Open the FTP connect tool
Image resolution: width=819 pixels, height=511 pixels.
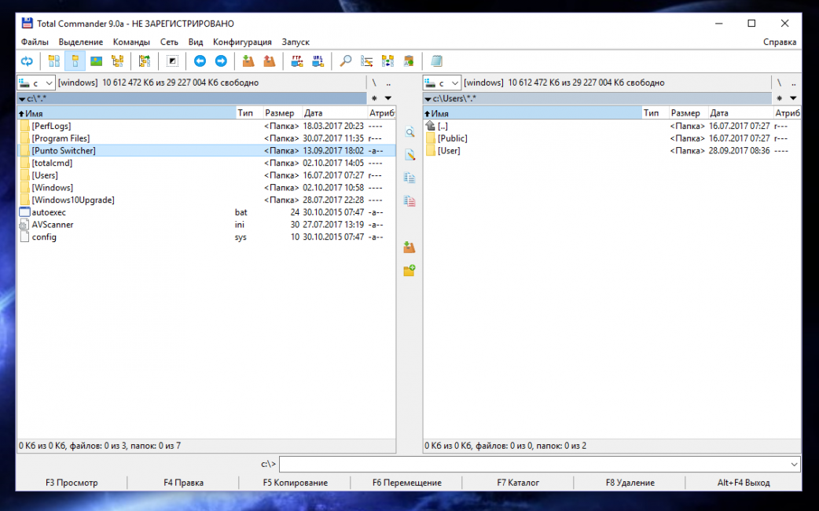[296, 61]
